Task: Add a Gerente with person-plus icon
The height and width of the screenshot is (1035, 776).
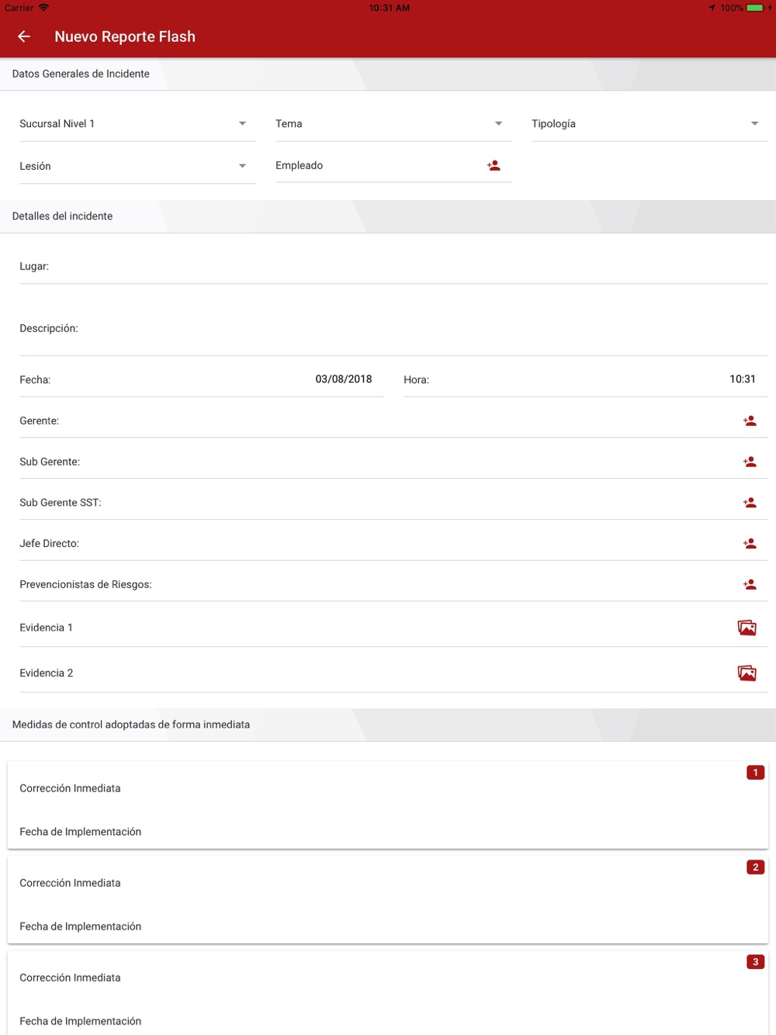Action: click(750, 421)
